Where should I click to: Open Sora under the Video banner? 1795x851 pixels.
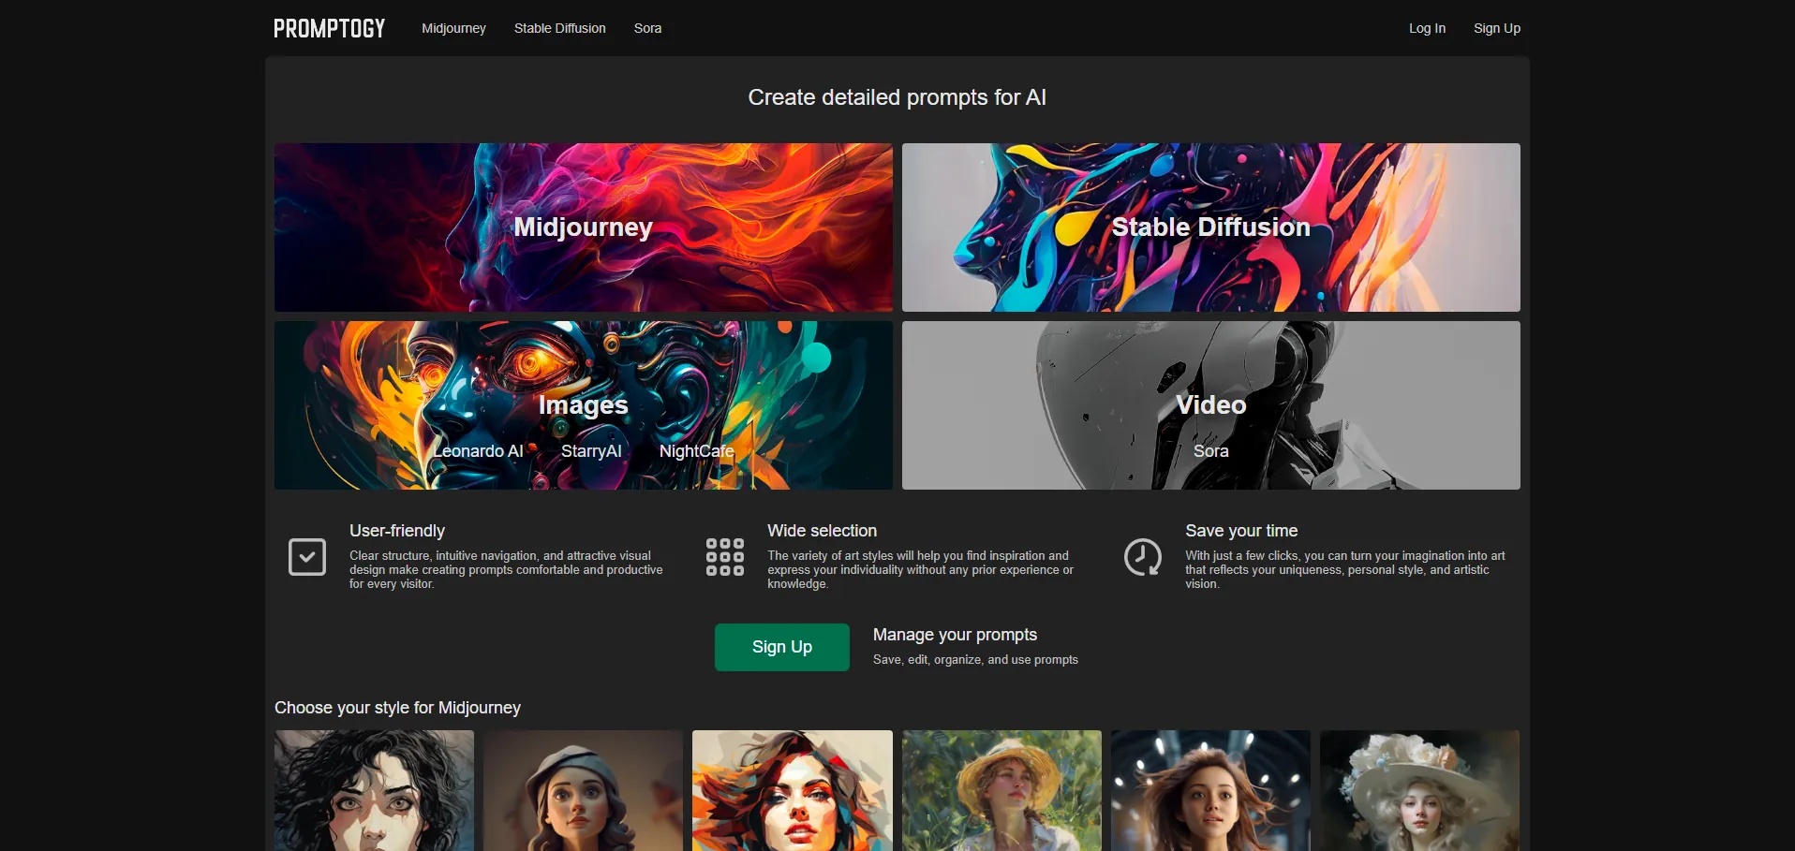(1210, 451)
